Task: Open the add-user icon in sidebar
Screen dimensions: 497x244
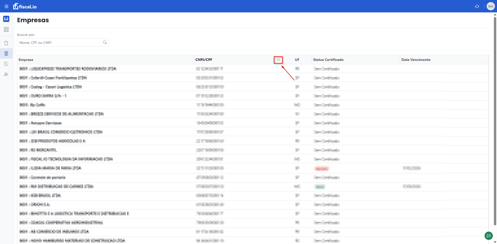Action: point(6,74)
